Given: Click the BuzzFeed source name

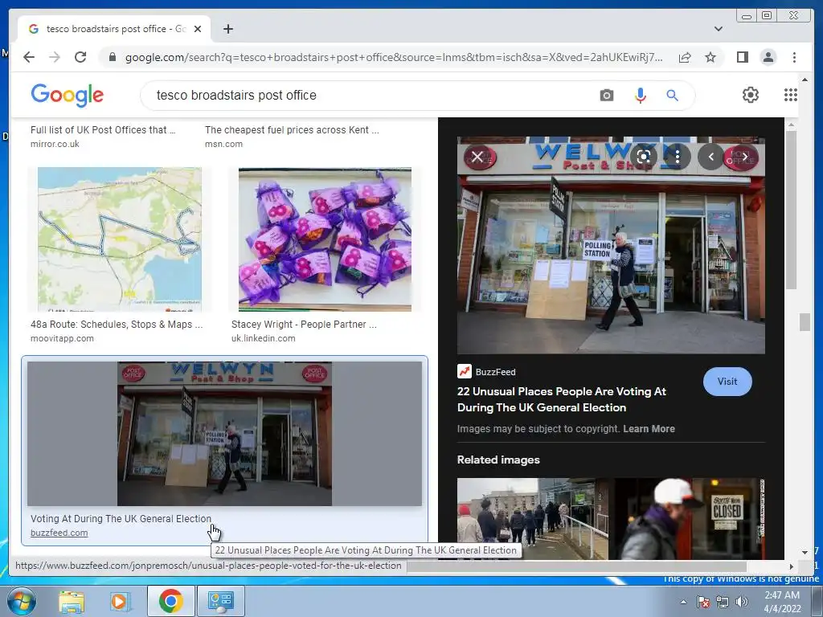Looking at the screenshot, I should pyautogui.click(x=495, y=372).
